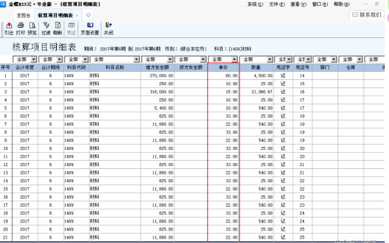This screenshot has width=389, height=243.
Task: Switch to the 主控台 tab
Action: (23, 15)
